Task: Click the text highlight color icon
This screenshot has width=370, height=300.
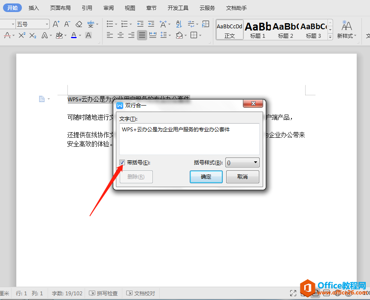Action: click(59, 35)
